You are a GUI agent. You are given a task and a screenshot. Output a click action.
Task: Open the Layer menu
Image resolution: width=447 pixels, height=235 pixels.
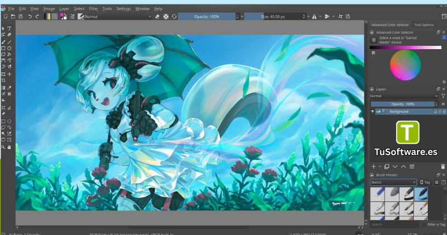pyautogui.click(x=64, y=8)
